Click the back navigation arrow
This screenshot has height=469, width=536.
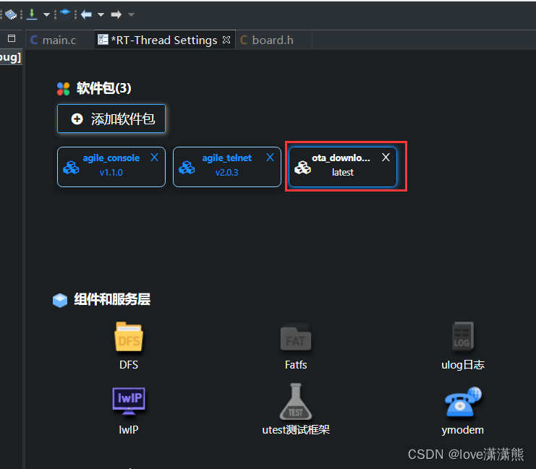point(86,14)
